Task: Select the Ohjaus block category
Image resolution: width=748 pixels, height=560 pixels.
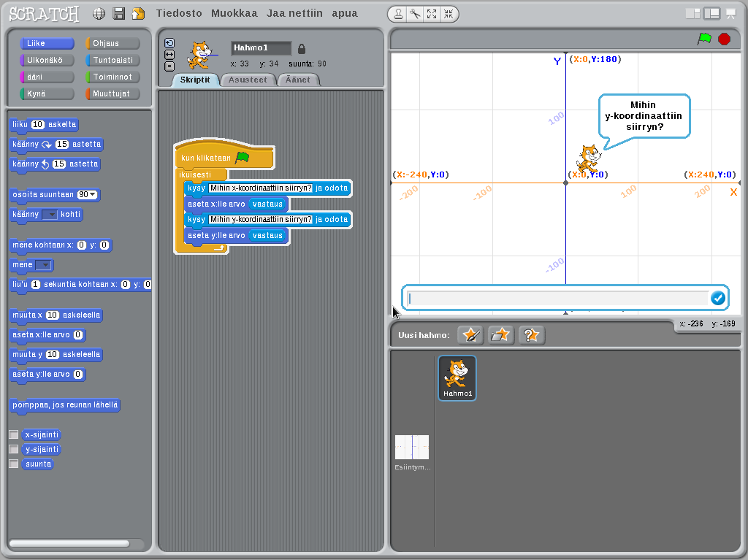Action: pos(112,43)
